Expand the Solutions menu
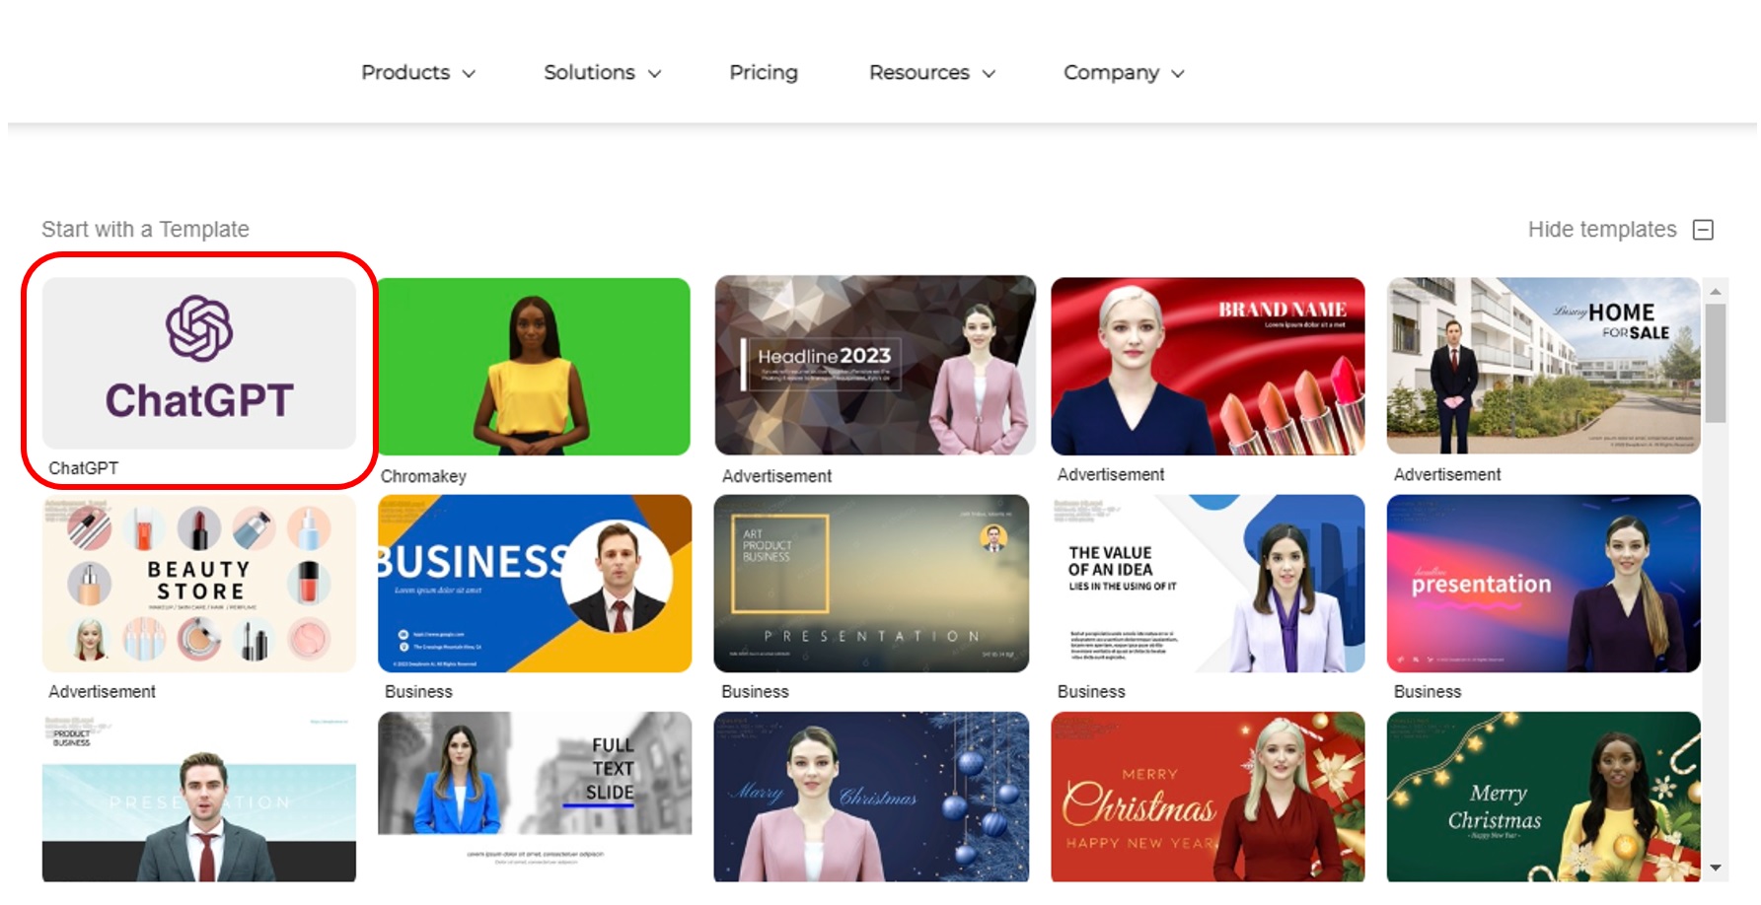The width and height of the screenshot is (1761, 905). [602, 73]
